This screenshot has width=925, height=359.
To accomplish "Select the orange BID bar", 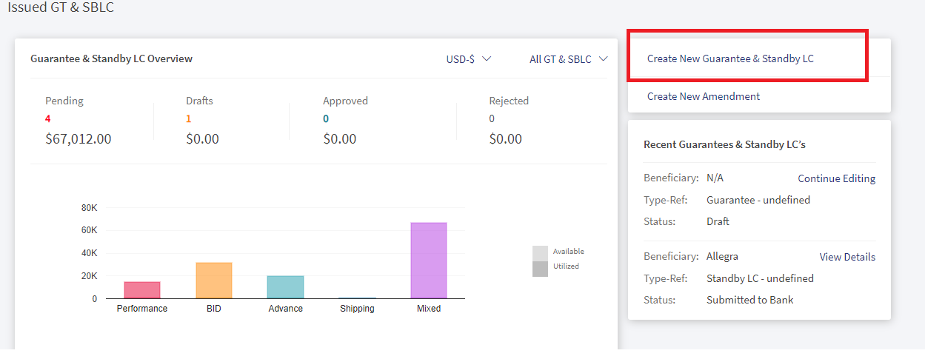I will (214, 281).
